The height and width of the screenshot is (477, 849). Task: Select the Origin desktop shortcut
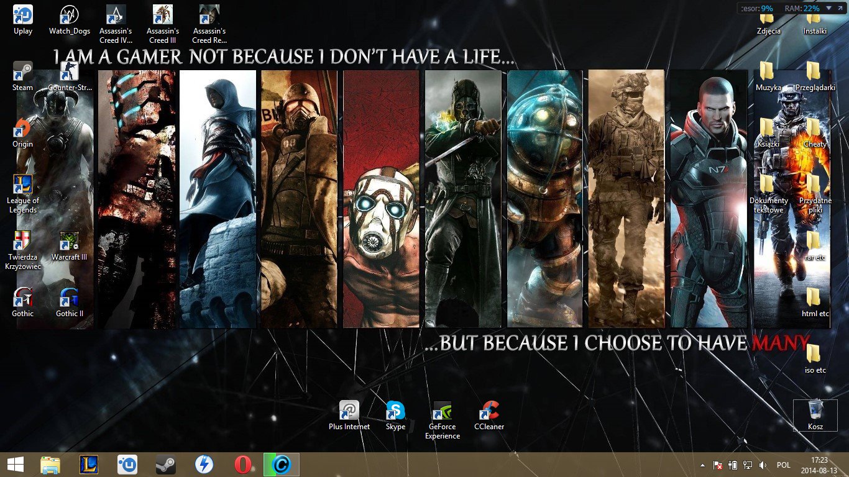point(23,133)
